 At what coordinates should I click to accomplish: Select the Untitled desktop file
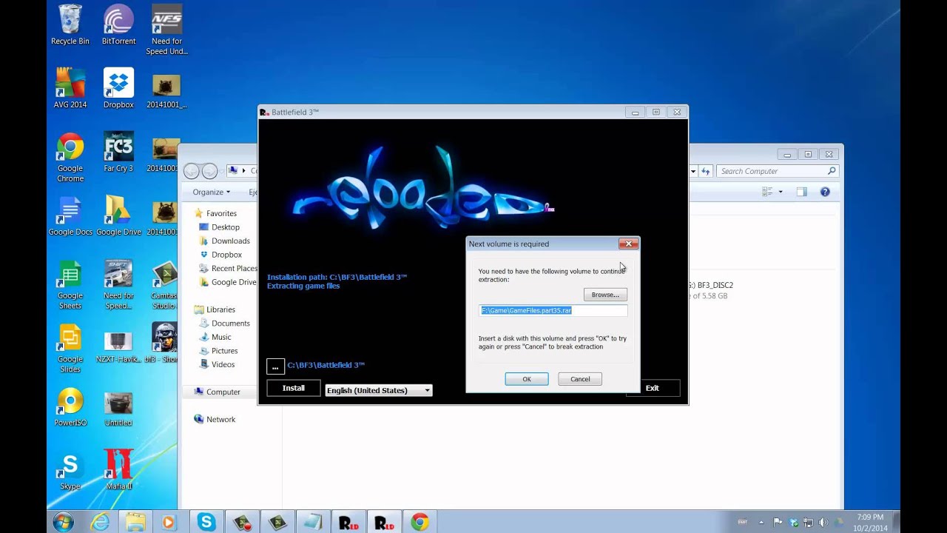click(118, 407)
